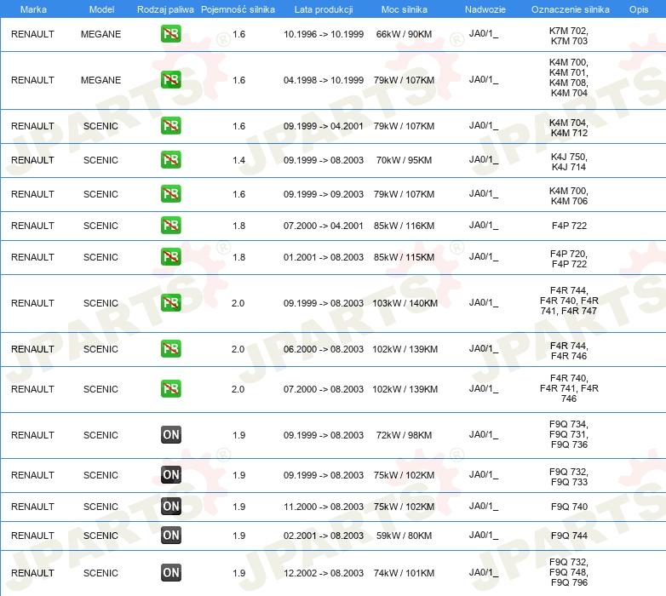The image size is (666, 596).
Task: Click the Opis column header
Action: pos(639,9)
